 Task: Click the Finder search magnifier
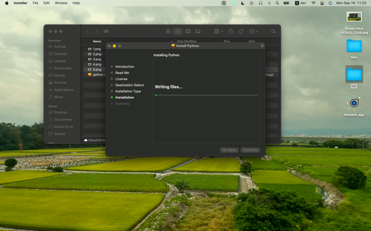274,31
